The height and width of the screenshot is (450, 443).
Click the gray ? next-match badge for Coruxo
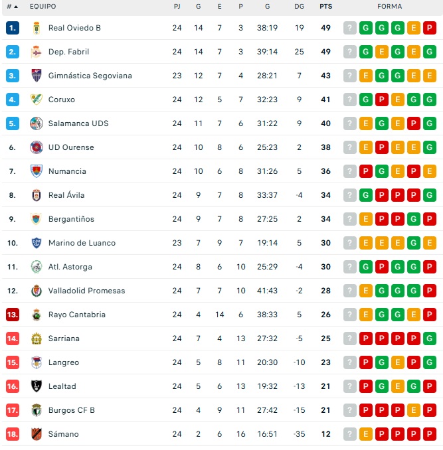350,100
